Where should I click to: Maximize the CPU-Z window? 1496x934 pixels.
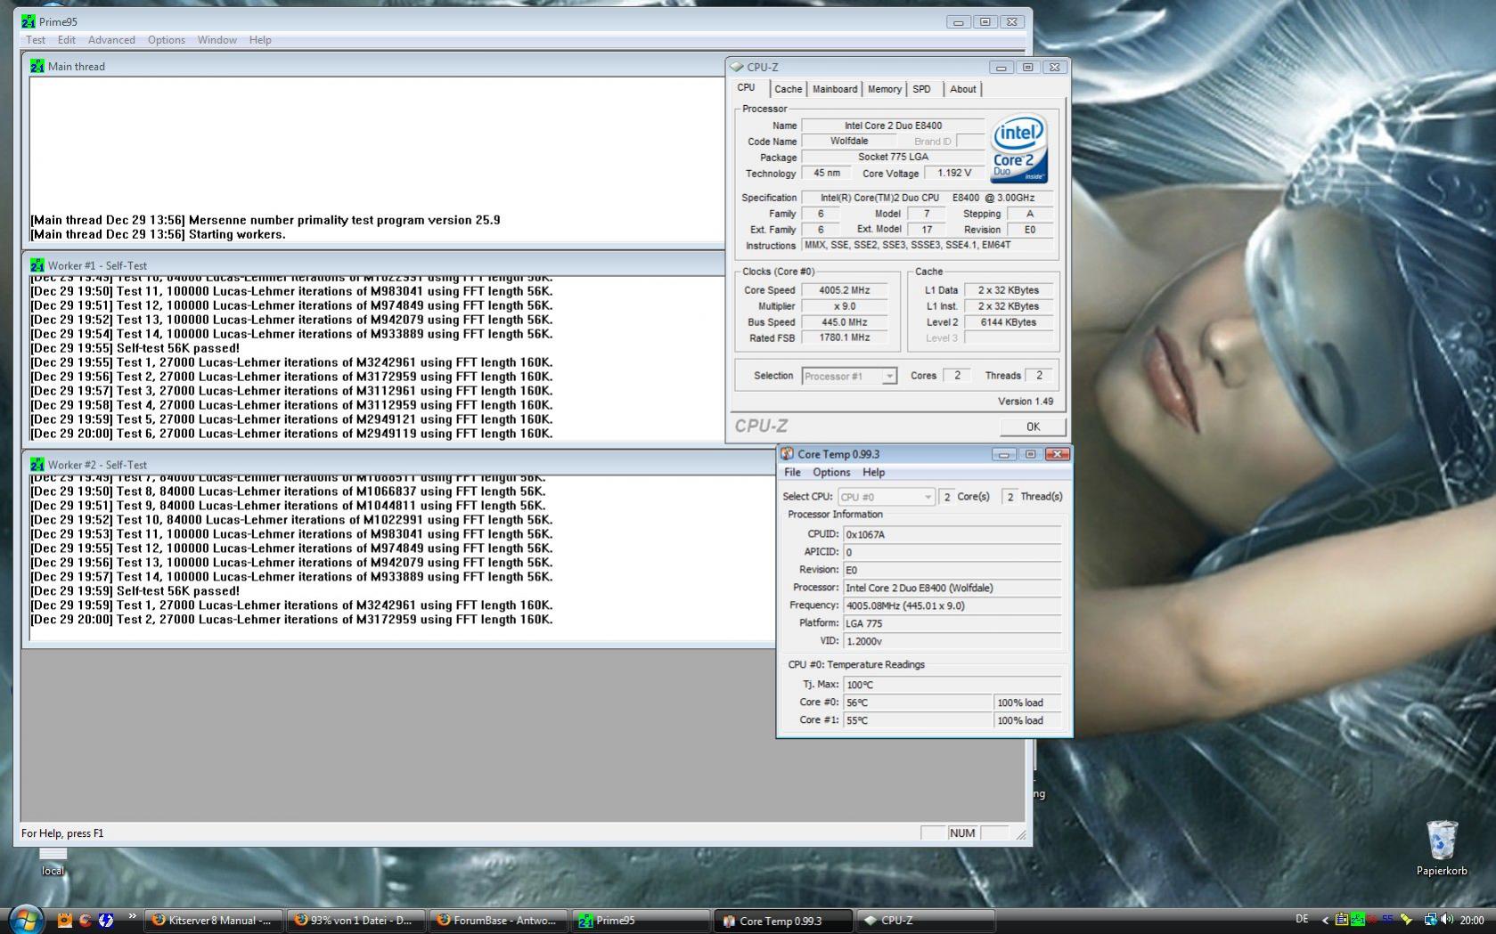click(1028, 67)
